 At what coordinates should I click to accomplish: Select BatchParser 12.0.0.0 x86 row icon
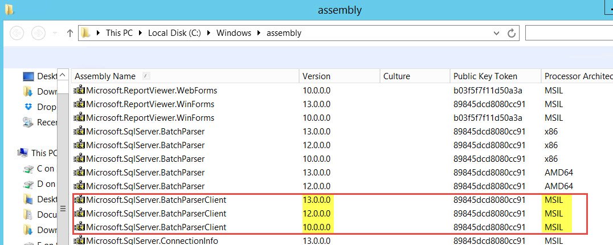(79, 145)
